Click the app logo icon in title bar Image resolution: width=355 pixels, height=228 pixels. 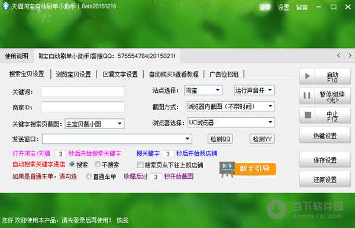[x=5, y=6]
